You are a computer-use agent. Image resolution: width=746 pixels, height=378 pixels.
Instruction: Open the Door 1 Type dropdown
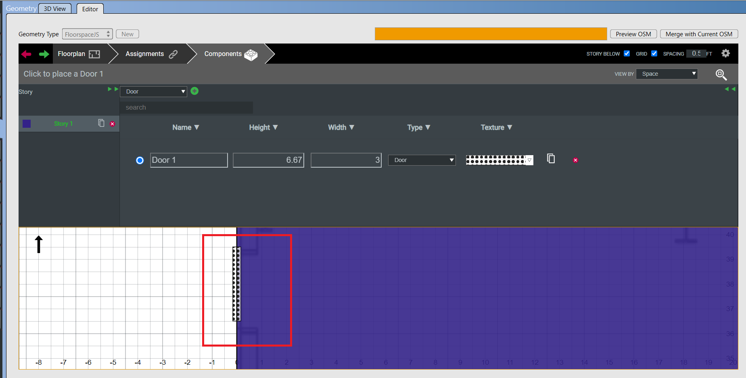(422, 160)
